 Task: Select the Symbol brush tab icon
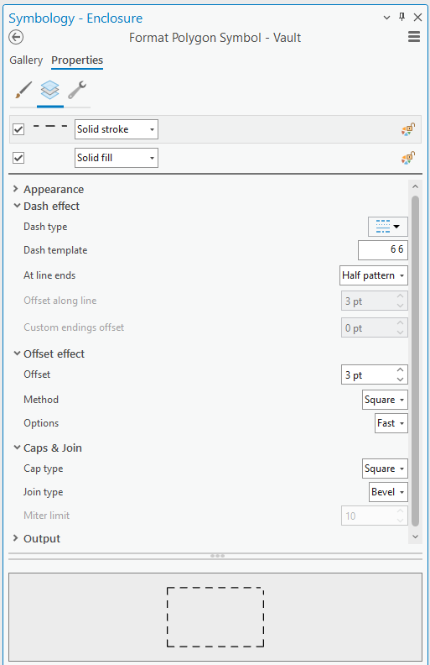click(23, 90)
